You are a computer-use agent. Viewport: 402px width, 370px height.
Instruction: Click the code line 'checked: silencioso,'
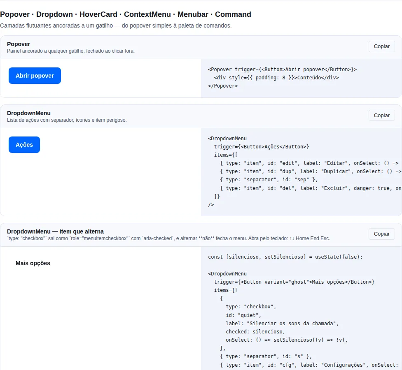[x=255, y=332]
